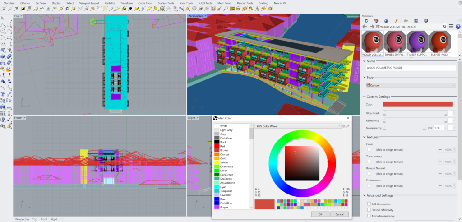The width and height of the screenshot is (462, 222).
Task: Click the eyedropper in Select Color dialog
Action: [x=348, y=126]
